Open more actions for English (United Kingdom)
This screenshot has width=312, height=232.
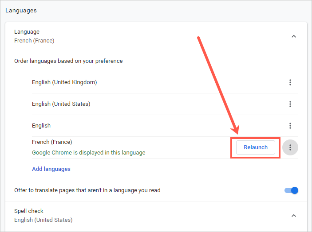pyautogui.click(x=290, y=82)
